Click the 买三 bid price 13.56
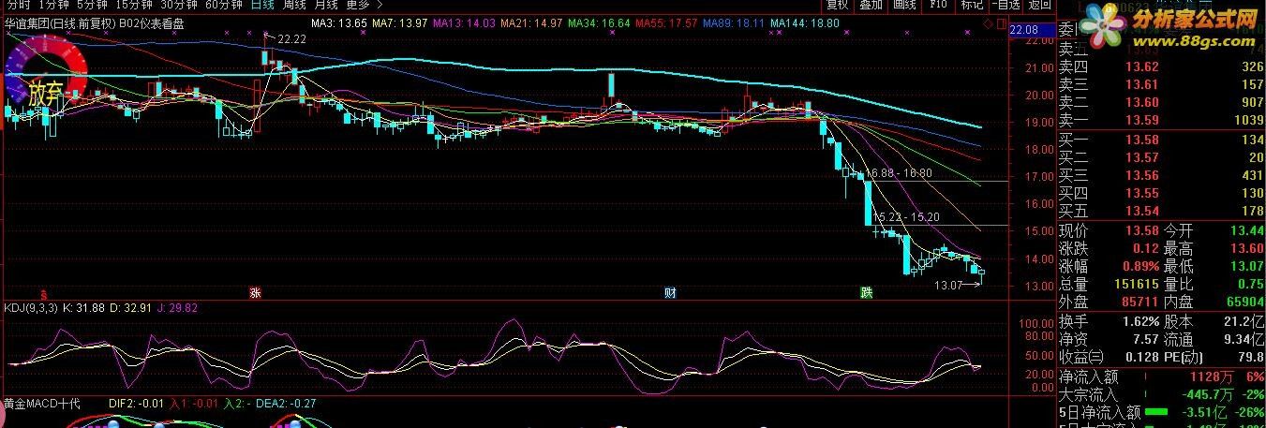Screen dimensions: 1266x428 coord(1142,175)
